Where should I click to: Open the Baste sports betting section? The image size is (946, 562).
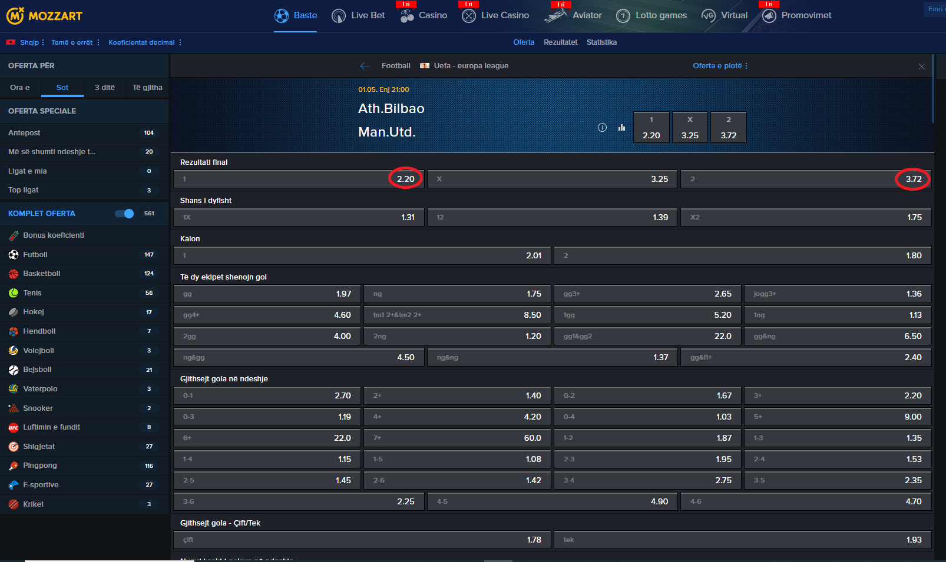(296, 16)
